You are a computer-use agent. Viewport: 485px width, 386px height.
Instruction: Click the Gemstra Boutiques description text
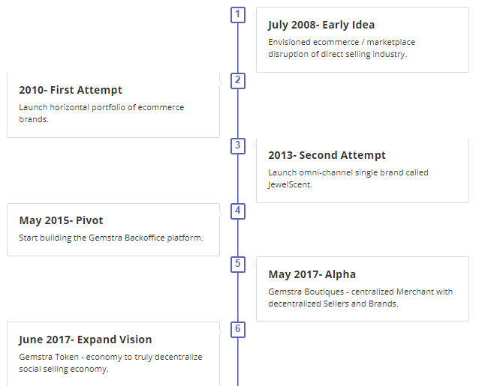360,298
